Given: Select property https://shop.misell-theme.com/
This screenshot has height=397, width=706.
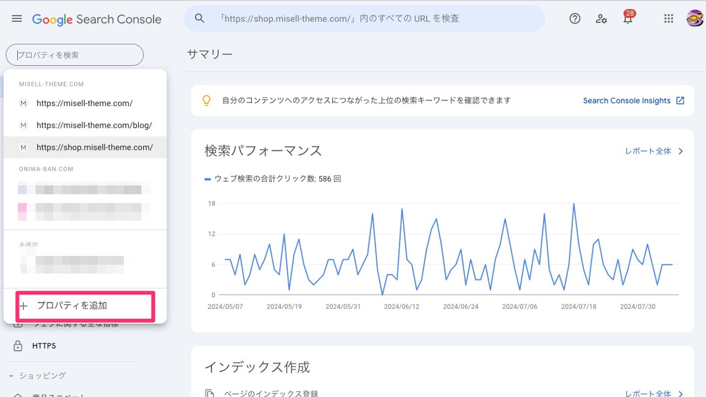Looking at the screenshot, I should (x=85, y=147).
